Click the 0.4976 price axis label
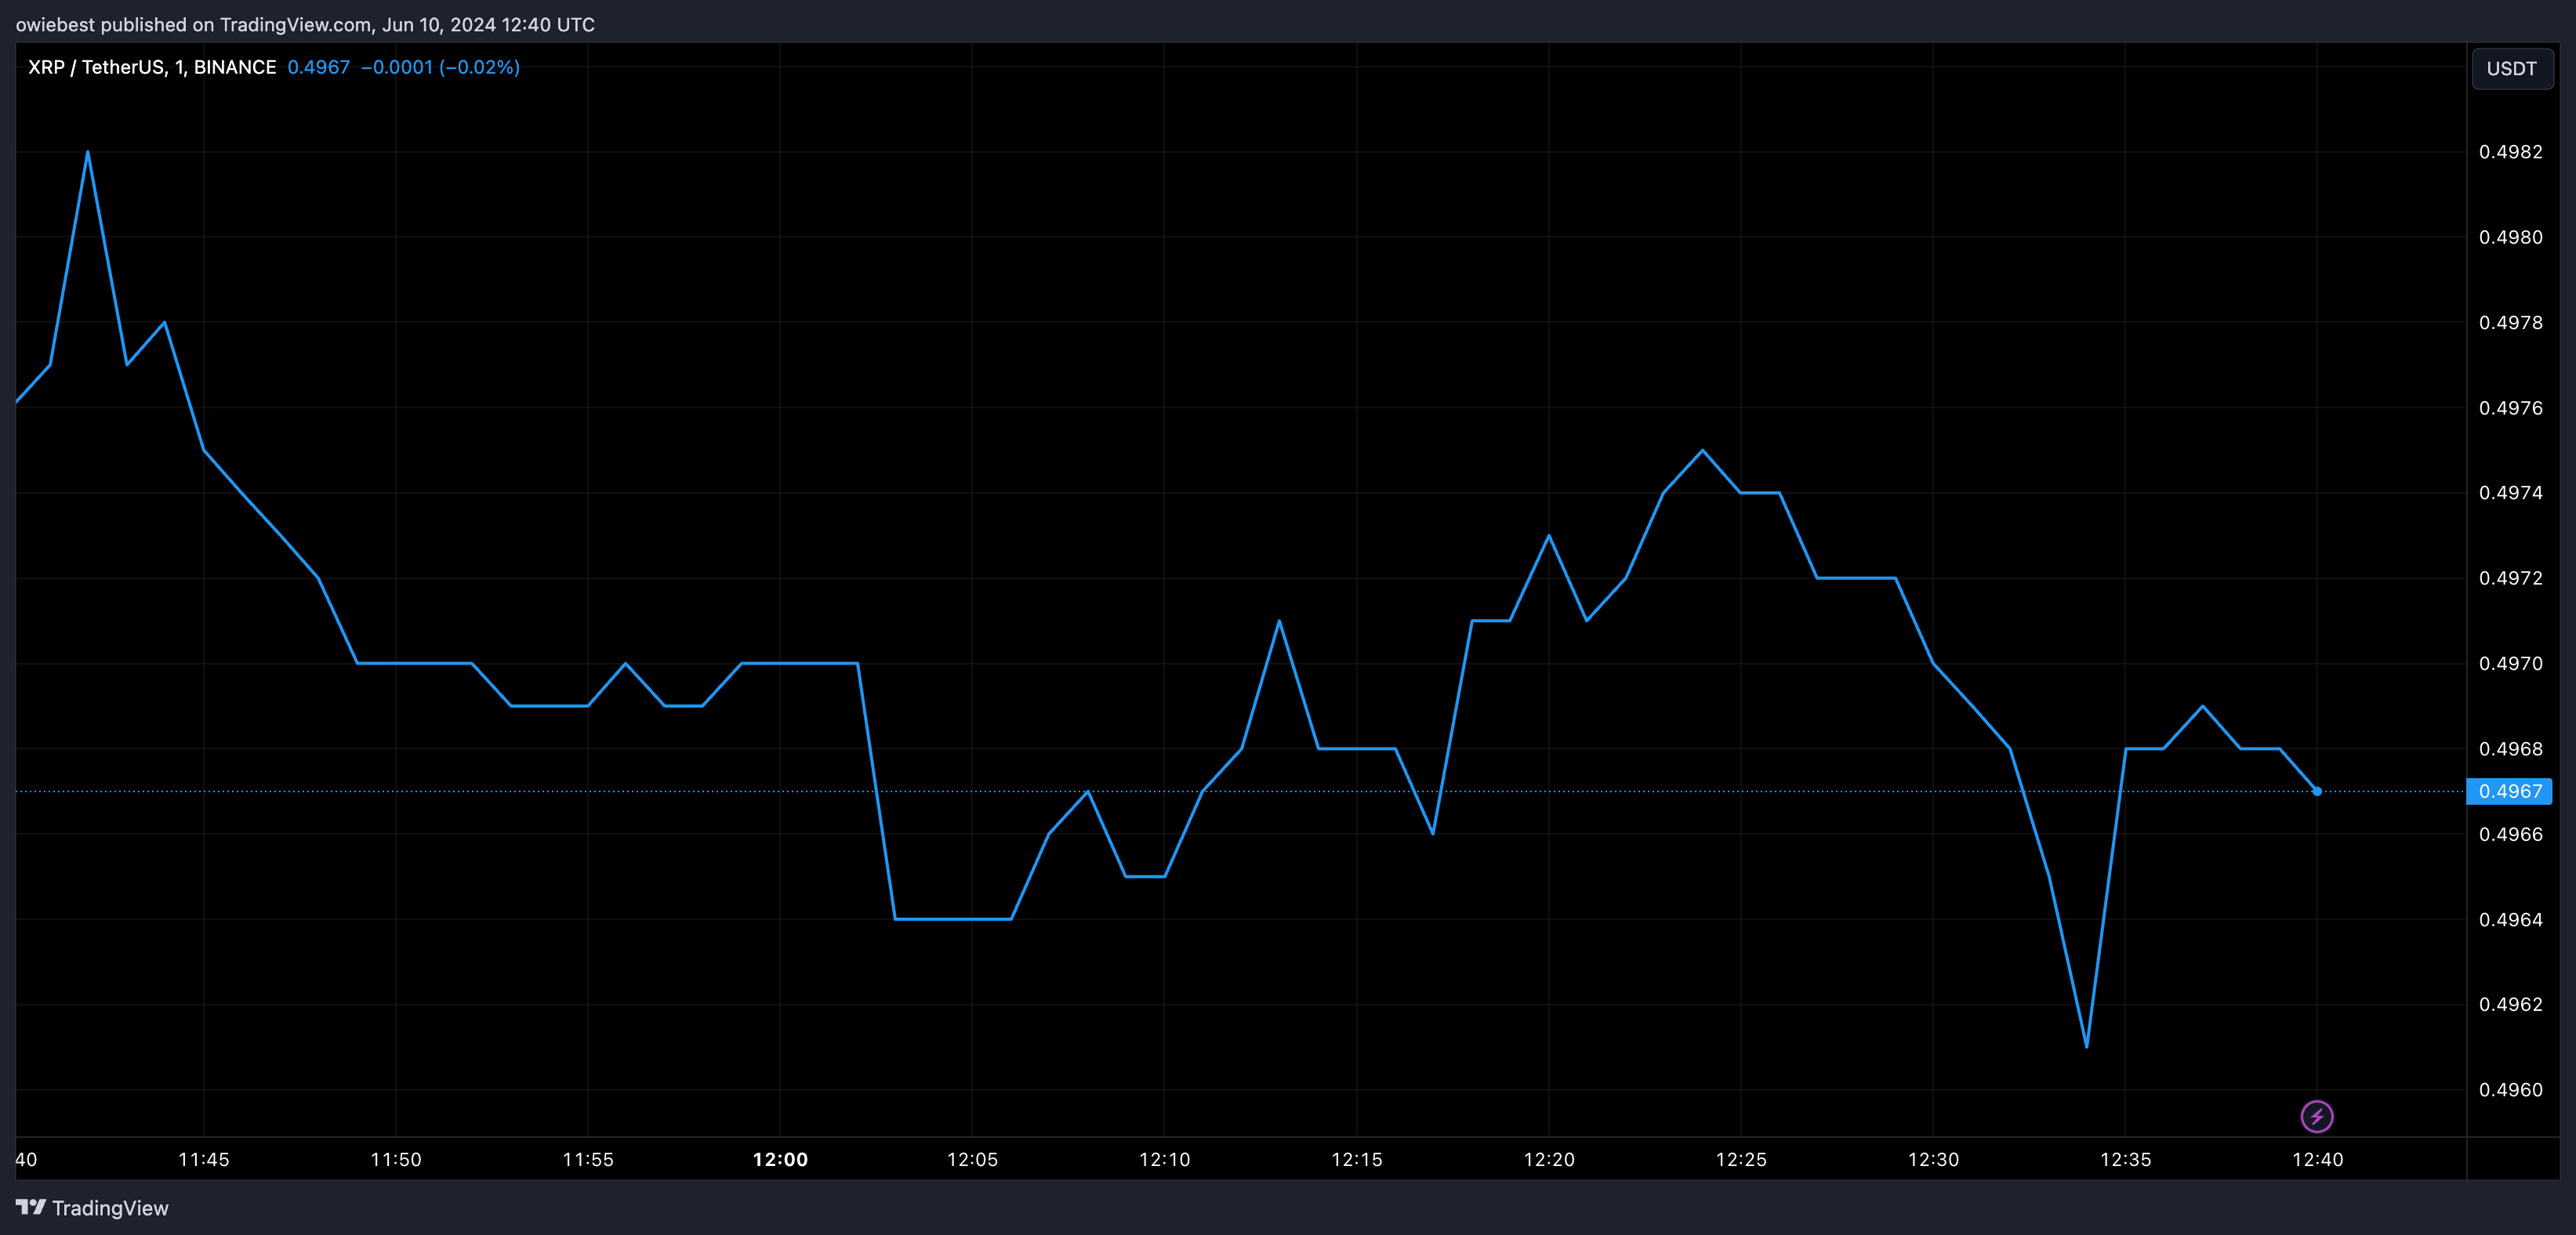 (x=2510, y=408)
